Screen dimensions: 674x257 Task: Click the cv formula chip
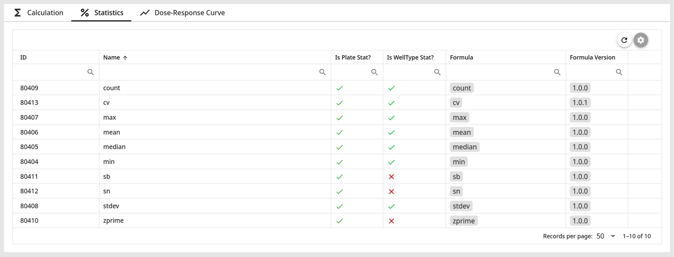456,103
